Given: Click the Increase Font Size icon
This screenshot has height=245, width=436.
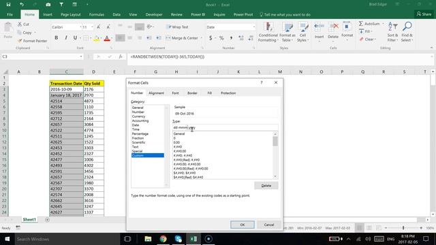Looking at the screenshot, I should click(98, 27).
